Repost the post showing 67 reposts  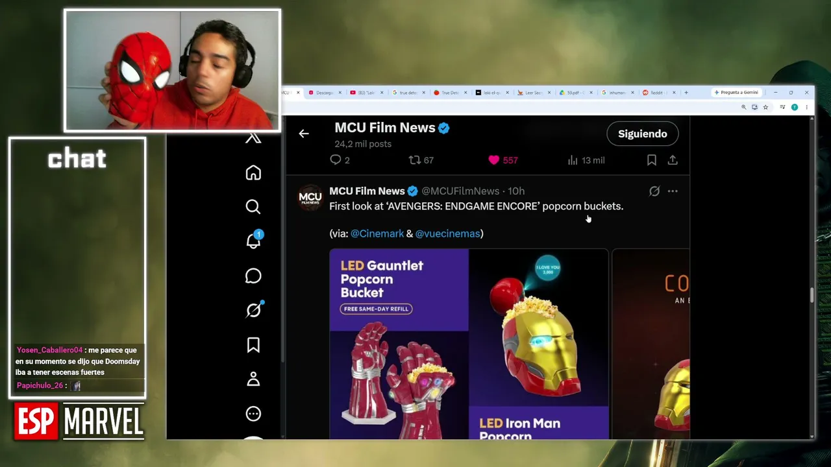coord(421,160)
